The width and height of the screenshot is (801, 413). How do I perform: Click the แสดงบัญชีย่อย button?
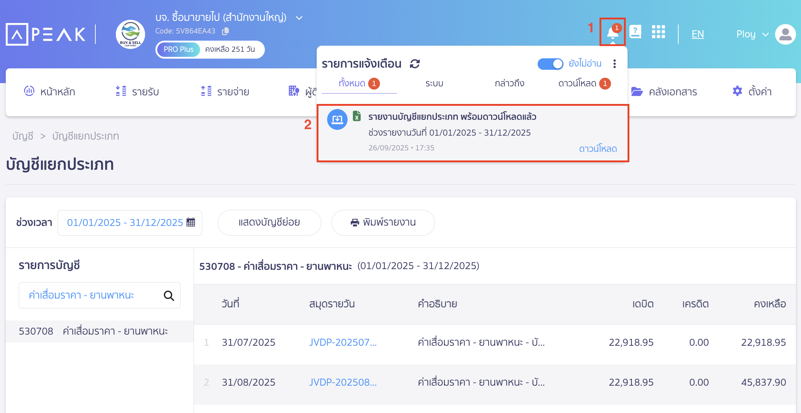tap(269, 222)
